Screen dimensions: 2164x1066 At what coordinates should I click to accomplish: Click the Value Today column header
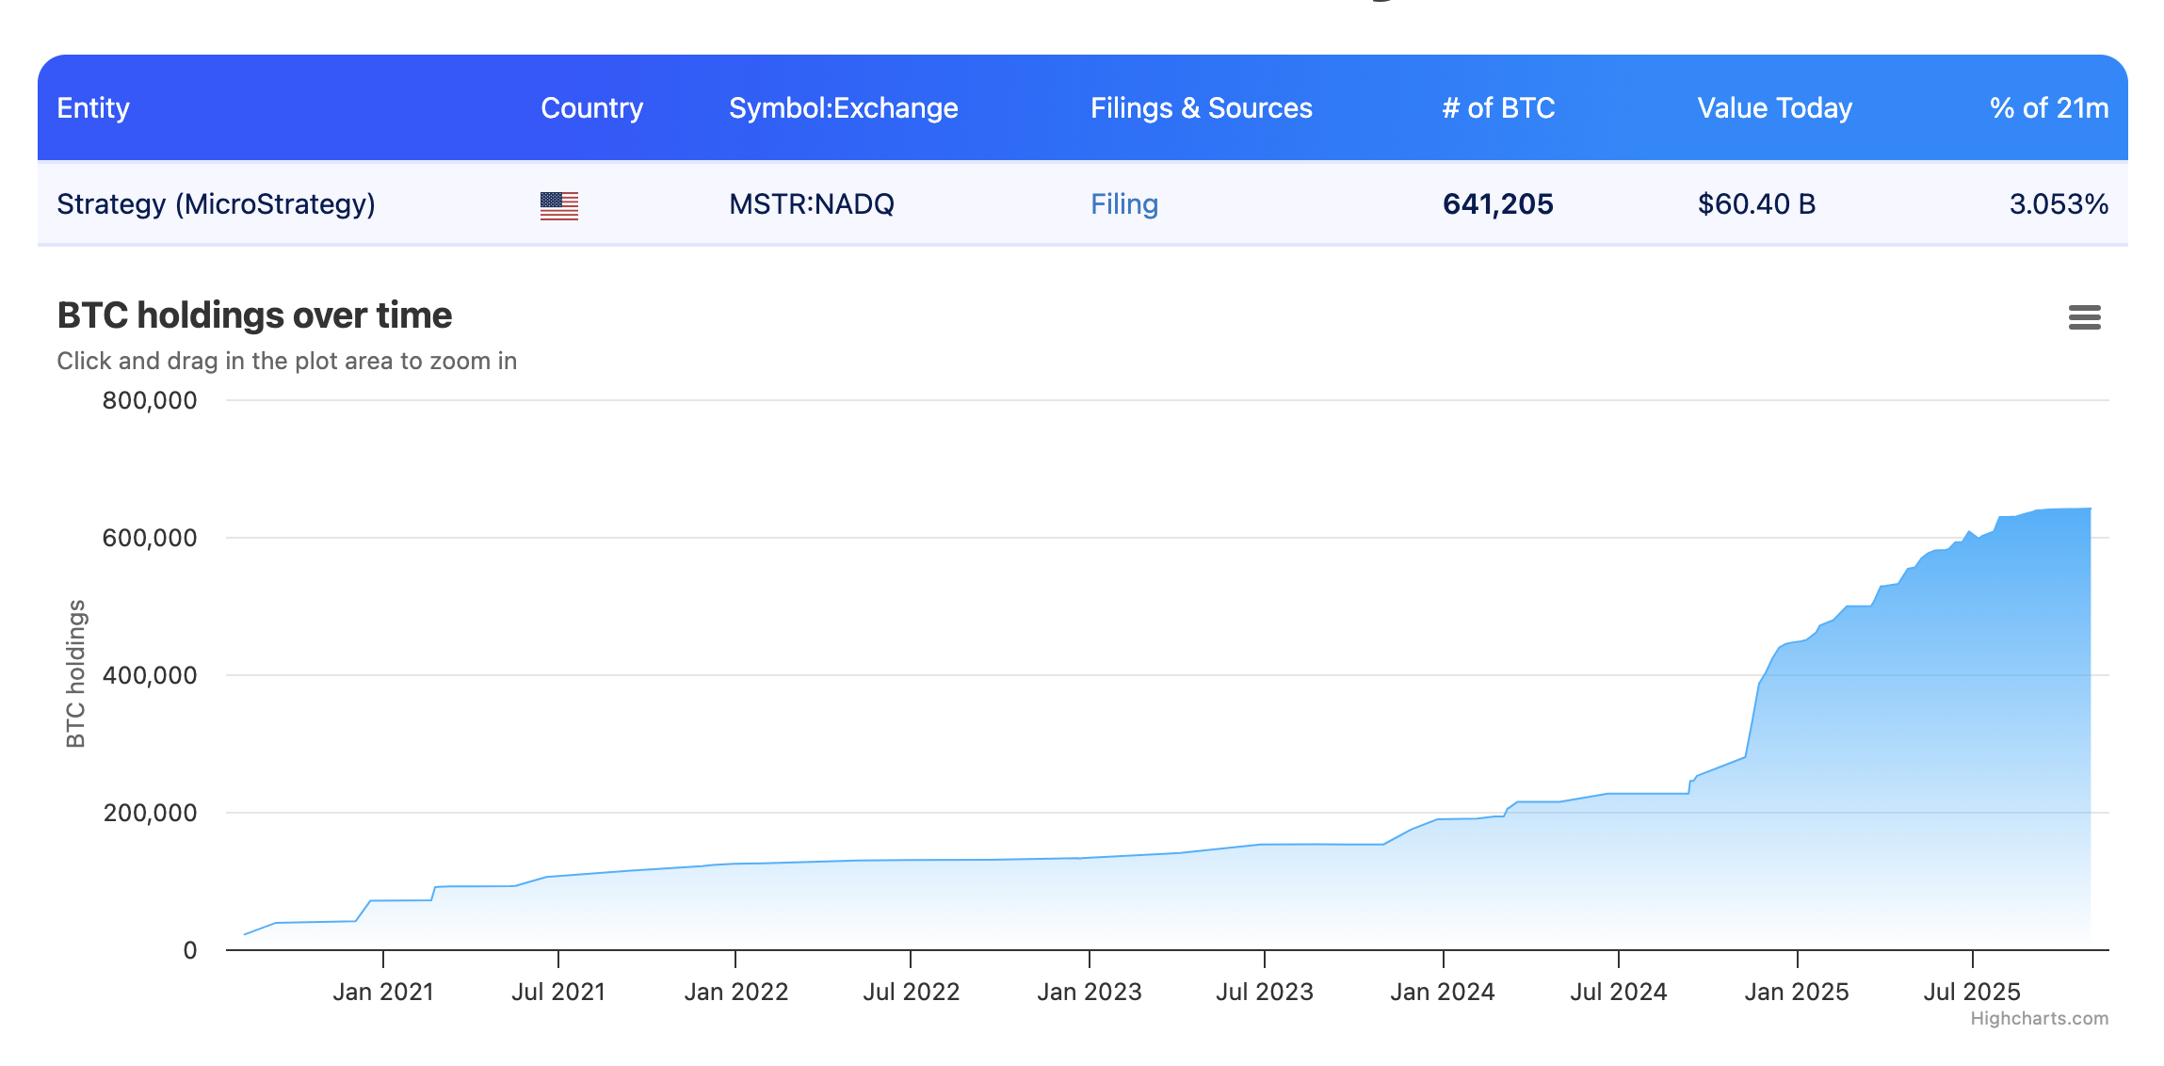[1774, 108]
